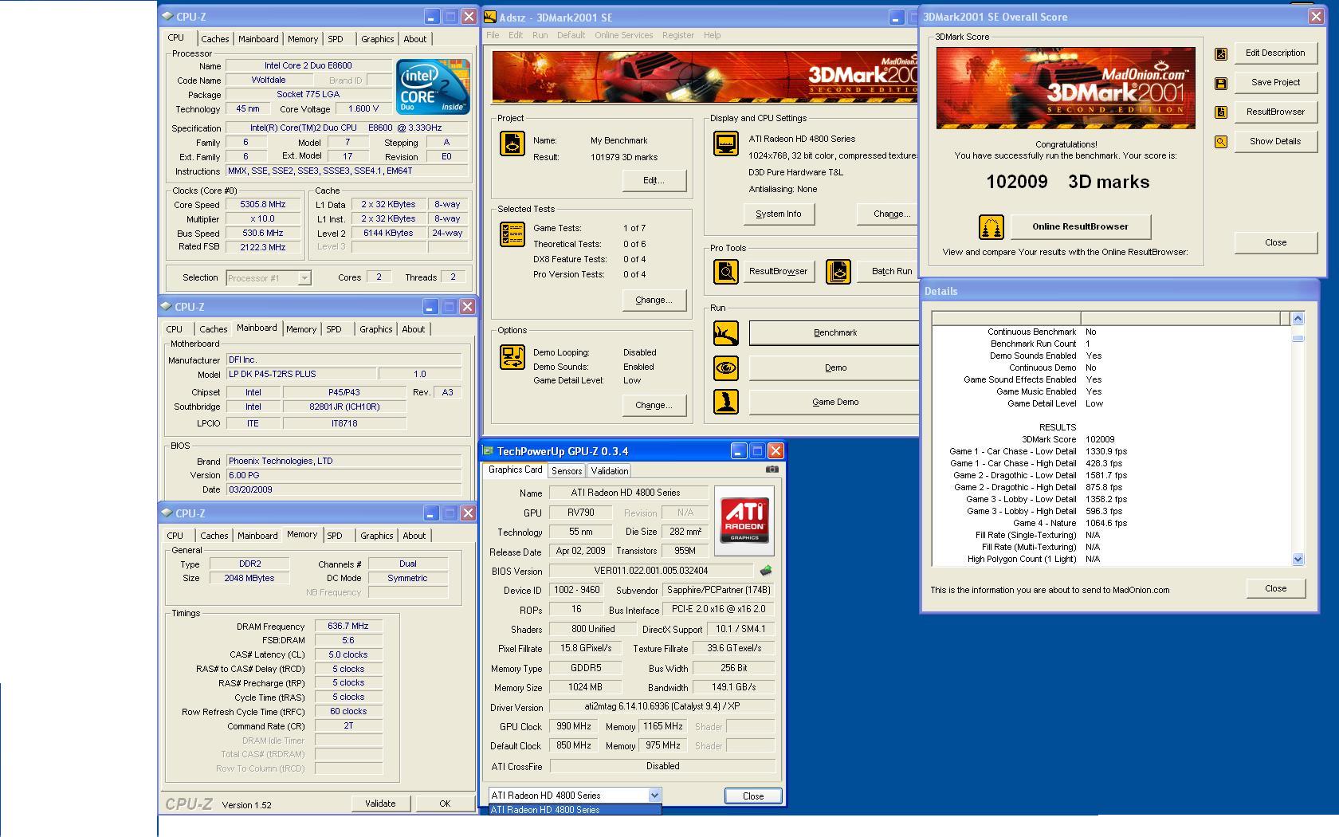Click the Show Details magnifier icon
This screenshot has width=1339, height=837.
pos(1220,142)
